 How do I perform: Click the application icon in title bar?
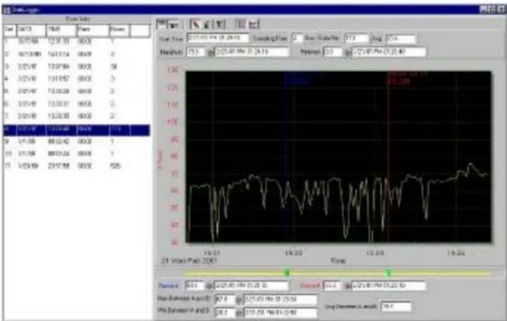(7, 10)
